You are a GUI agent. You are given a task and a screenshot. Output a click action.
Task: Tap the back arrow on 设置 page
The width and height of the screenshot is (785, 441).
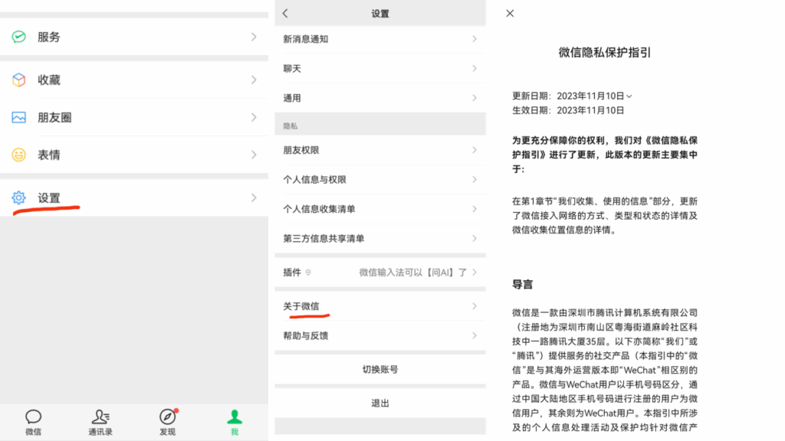pyautogui.click(x=284, y=13)
